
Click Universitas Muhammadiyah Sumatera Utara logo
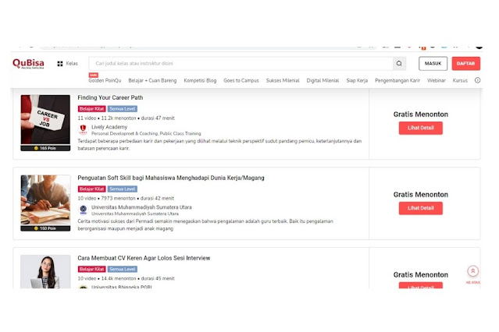(x=83, y=210)
